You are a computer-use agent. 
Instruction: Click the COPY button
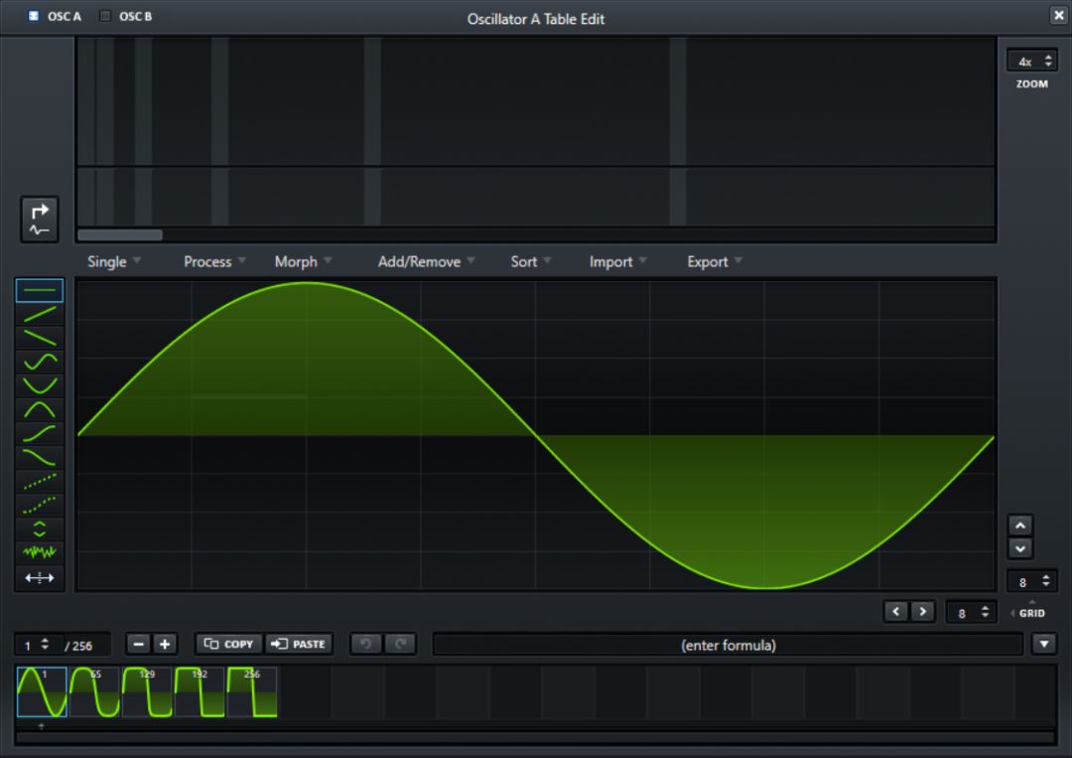pyautogui.click(x=228, y=644)
